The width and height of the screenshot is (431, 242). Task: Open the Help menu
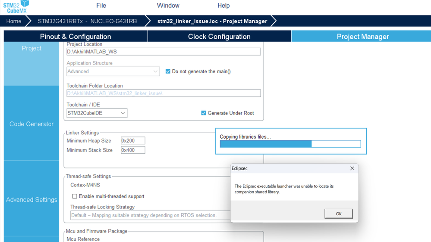[x=223, y=6]
